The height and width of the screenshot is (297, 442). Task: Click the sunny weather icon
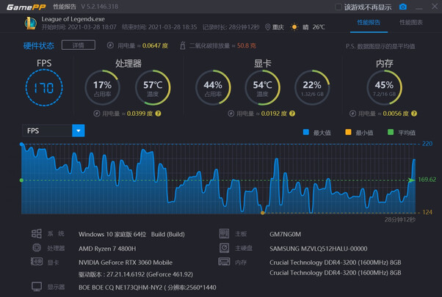(294, 27)
